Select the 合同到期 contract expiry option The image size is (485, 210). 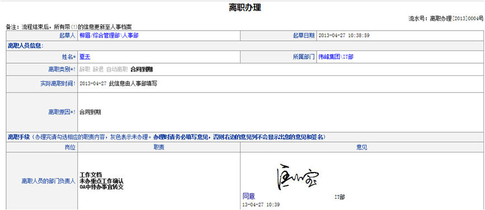click(142, 69)
